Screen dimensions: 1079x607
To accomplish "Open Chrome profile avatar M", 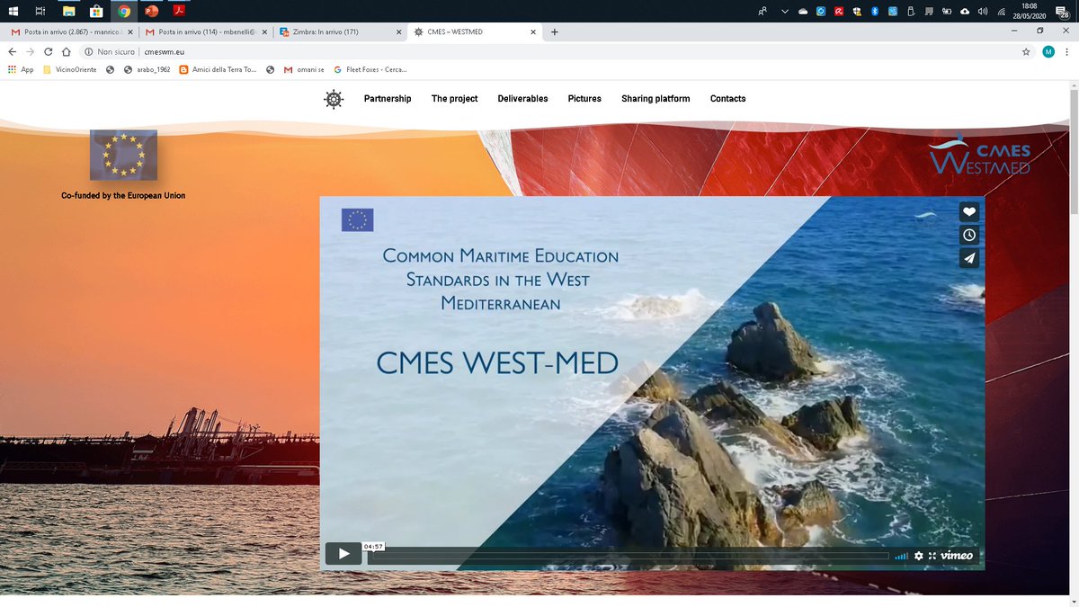I will pos(1048,52).
